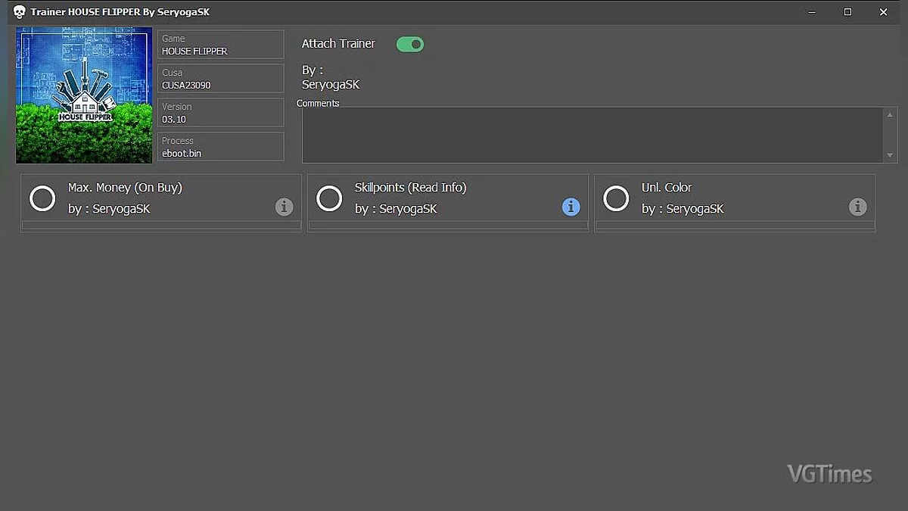Click the Comments scrollbar up arrow

tap(890, 114)
